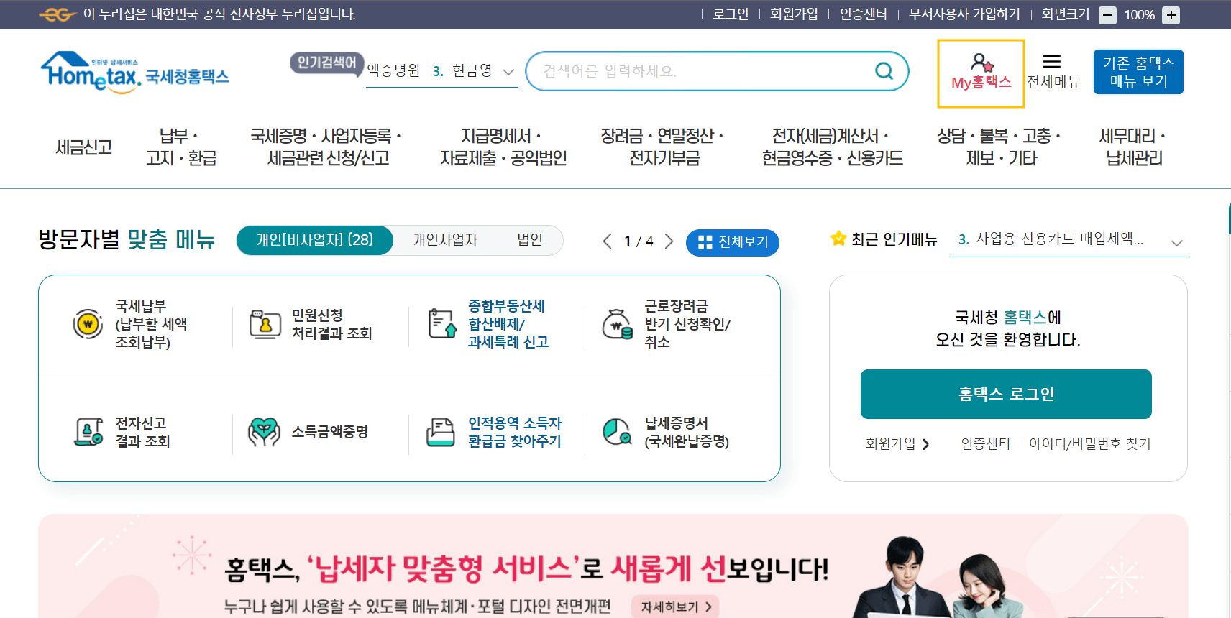Screen dimensions: 1231x618
Task: Click the 3. 현금영 popular keyword
Action: 462,70
